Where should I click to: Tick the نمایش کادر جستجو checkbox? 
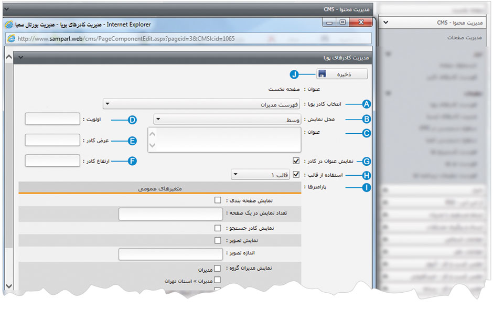(218, 228)
